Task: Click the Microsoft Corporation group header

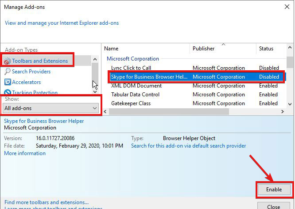Action: pyautogui.click(x=133, y=58)
